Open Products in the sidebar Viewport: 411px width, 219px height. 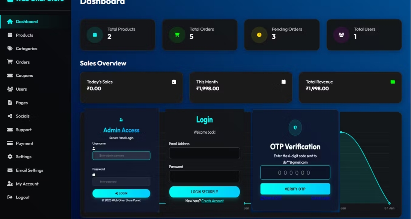coord(24,35)
